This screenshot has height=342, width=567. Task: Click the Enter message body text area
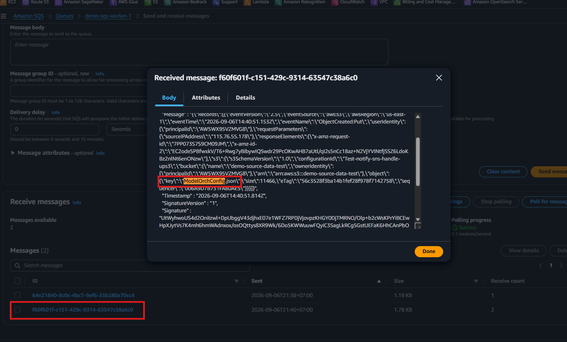tap(199, 52)
